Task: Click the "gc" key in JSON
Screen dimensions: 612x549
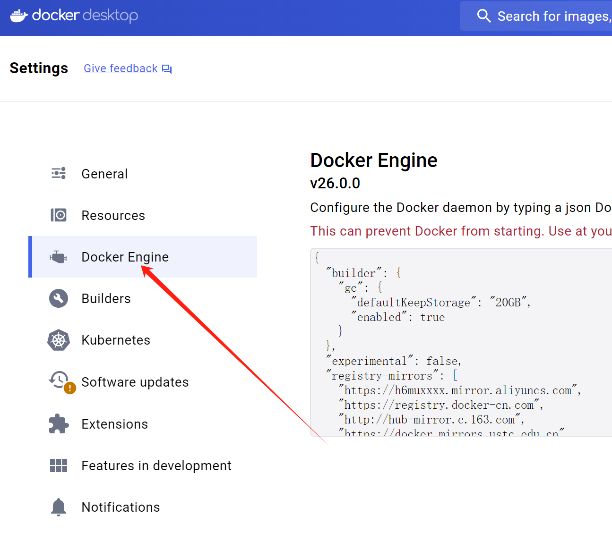Action: pos(350,287)
